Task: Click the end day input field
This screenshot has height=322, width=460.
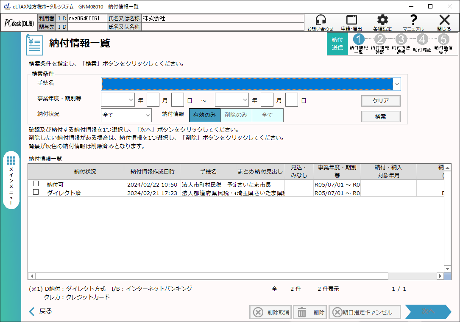Action: 292,100
